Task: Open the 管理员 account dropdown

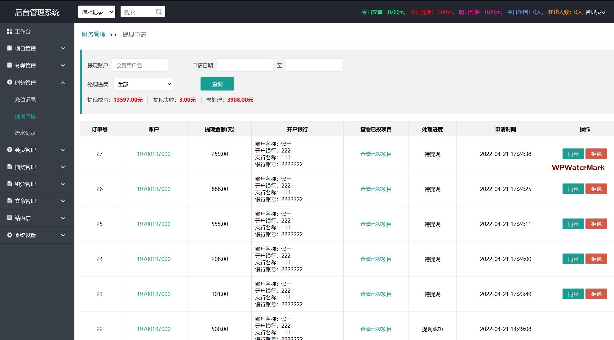Action: (595, 12)
